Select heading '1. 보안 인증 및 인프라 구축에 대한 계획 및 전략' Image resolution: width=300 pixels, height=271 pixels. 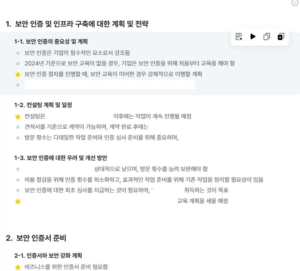pos(77,24)
